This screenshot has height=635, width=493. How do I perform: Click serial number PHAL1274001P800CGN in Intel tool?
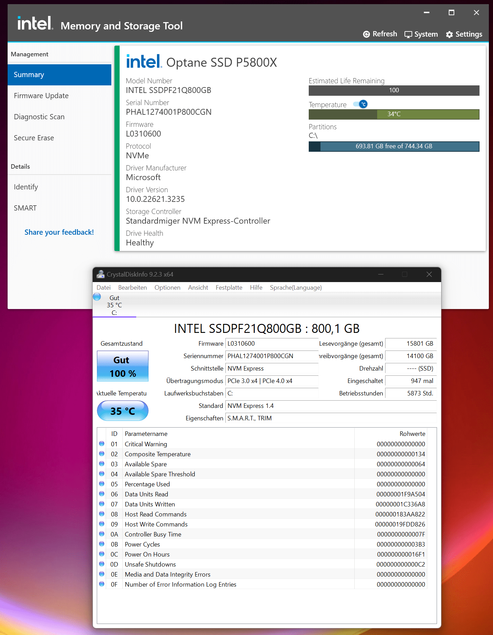click(x=169, y=112)
